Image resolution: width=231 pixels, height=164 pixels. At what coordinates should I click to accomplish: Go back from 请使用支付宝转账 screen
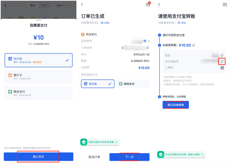click(x=159, y=4)
